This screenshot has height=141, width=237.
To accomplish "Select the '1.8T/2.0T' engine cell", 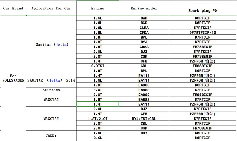I will pyautogui.click(x=98, y=119).
